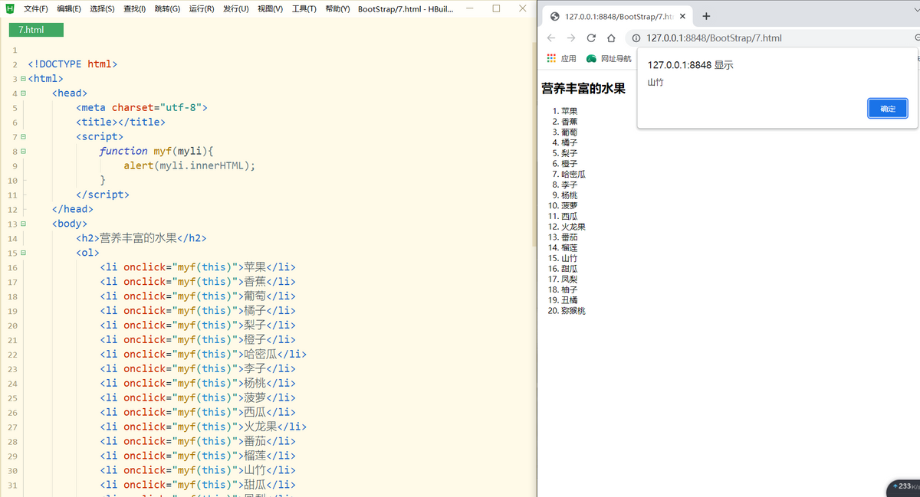Close the HBuilder window
The height and width of the screenshot is (497, 920).
pos(523,8)
